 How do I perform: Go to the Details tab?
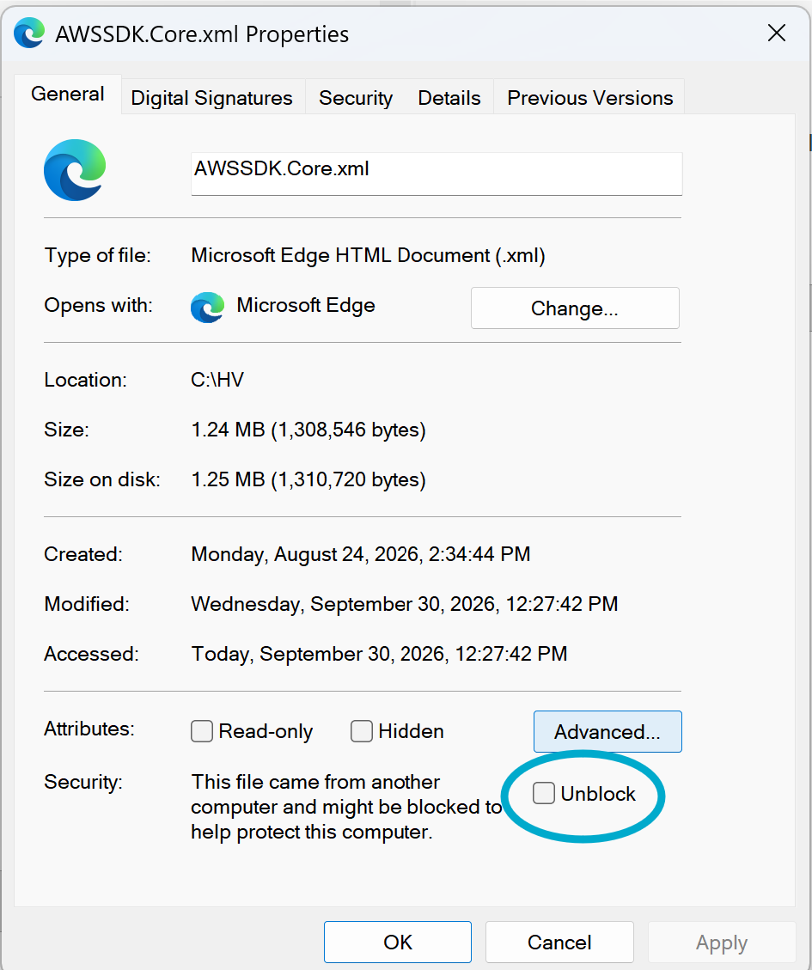tap(449, 98)
